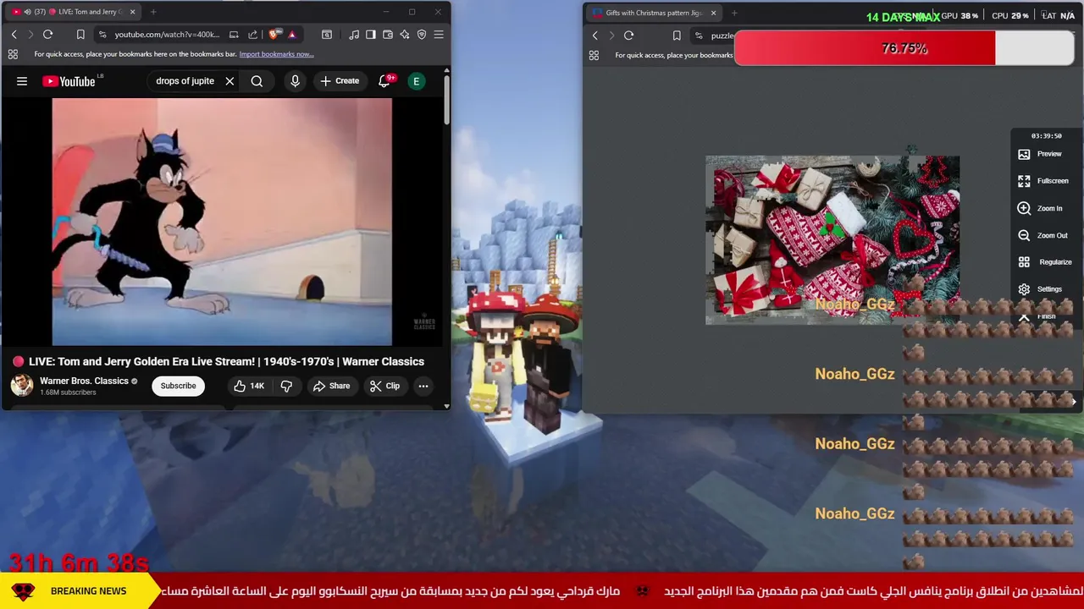This screenshot has width=1084, height=609.
Task: Click Import bookmarks now link
Action: pyautogui.click(x=276, y=54)
